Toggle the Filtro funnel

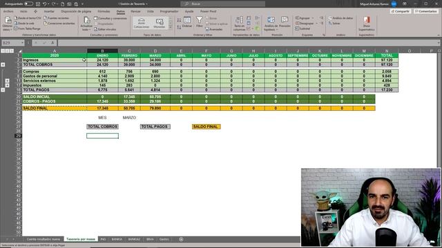click(x=200, y=22)
